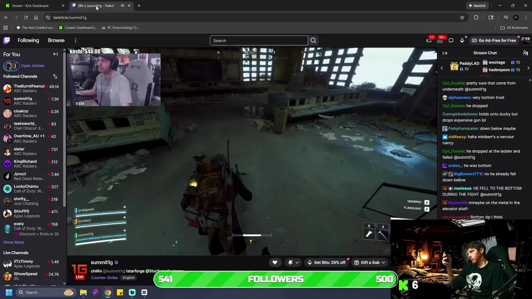The image size is (532, 299).
Task: Open Prime loot icon with 27 badge
Action: (429, 40)
